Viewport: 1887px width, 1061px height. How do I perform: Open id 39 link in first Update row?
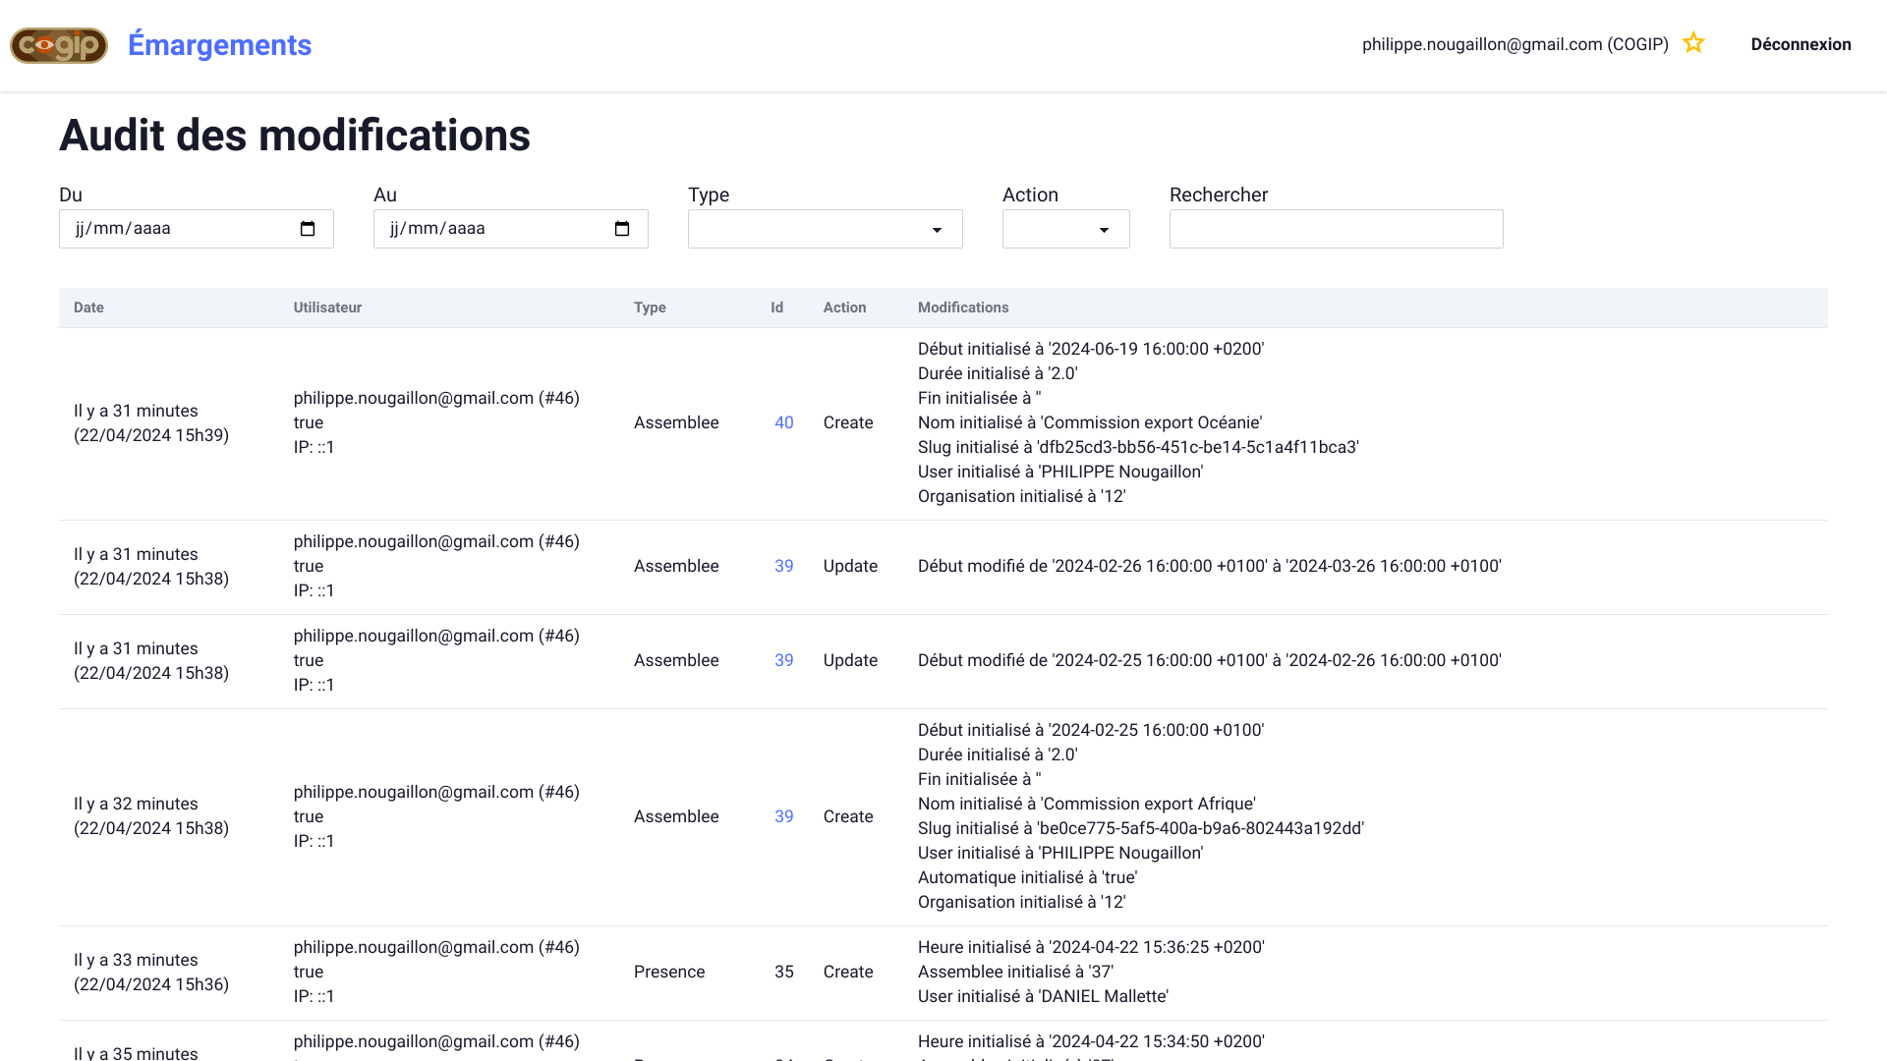click(783, 566)
